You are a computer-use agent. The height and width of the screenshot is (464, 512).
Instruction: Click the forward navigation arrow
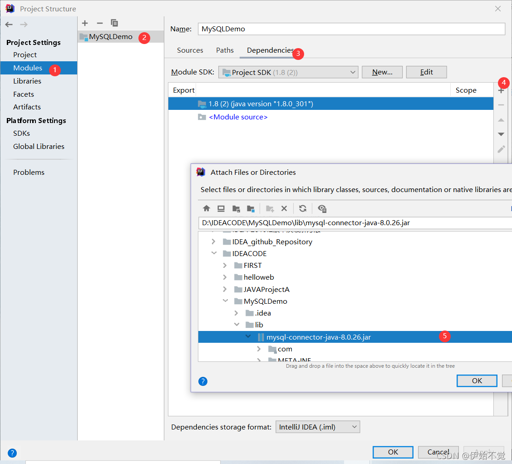click(24, 25)
